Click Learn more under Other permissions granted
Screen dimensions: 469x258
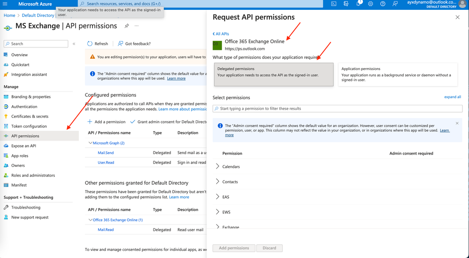(x=179, y=197)
